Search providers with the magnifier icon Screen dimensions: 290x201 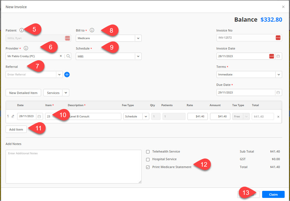68,56
